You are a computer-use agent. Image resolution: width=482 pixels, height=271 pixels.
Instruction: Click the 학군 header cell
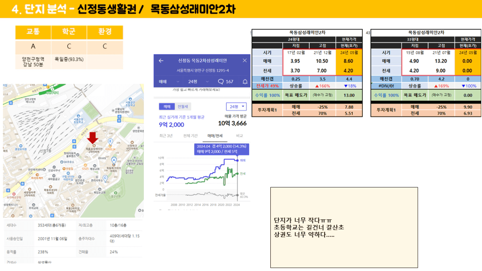coord(69,32)
